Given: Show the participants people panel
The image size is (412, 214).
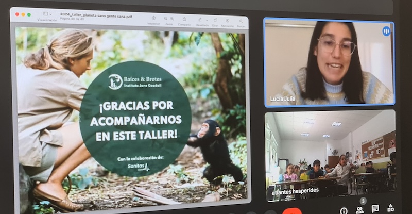Looking at the screenshot, I should click(359, 209).
